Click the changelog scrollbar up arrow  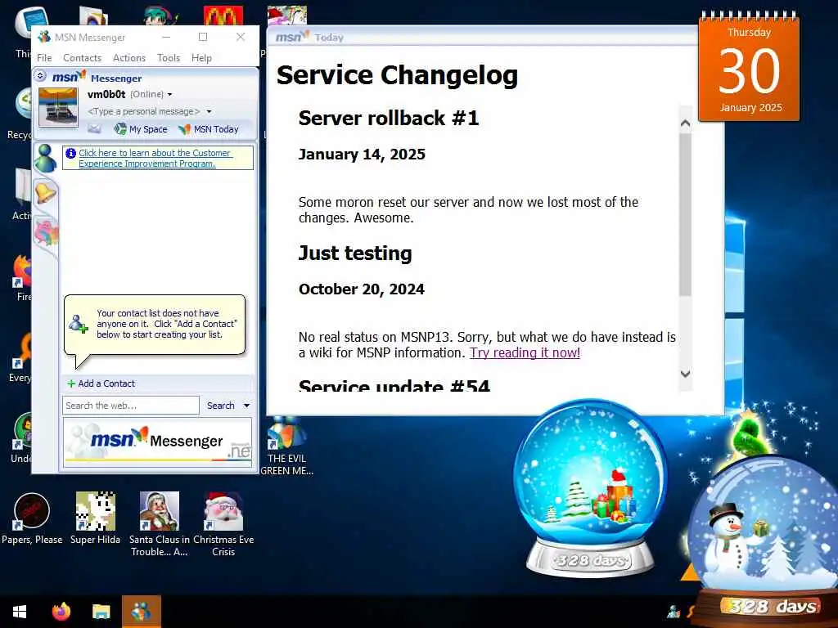click(685, 123)
